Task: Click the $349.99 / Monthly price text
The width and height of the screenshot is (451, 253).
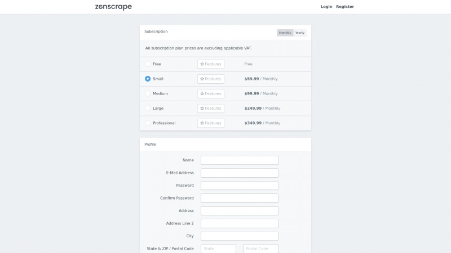Action: (x=262, y=123)
